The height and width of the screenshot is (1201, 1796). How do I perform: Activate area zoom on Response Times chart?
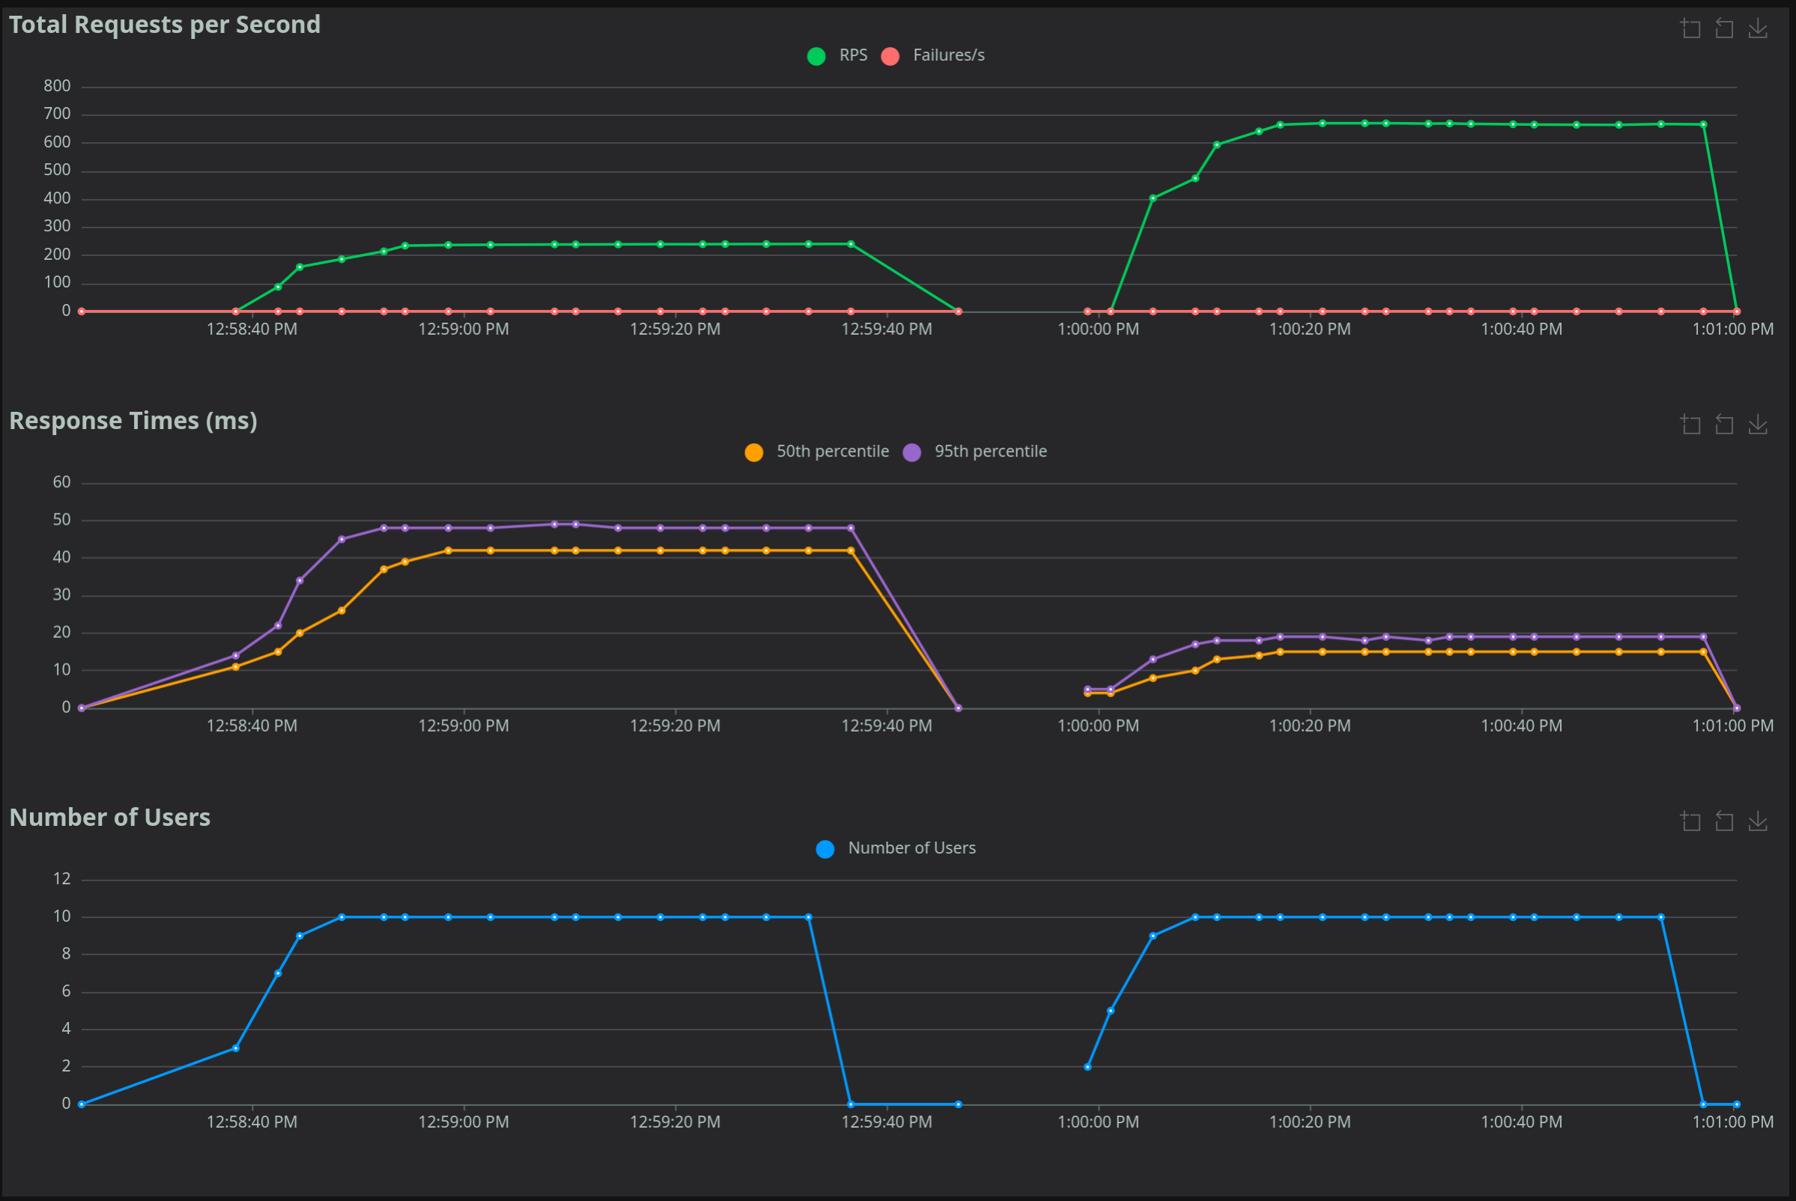click(1690, 425)
